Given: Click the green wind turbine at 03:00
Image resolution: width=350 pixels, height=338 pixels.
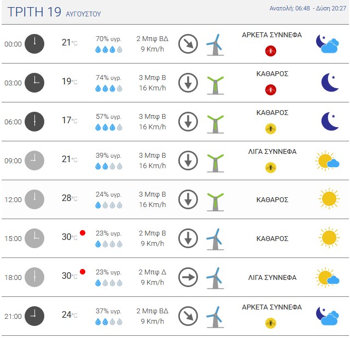Looking at the screenshot, I should [x=215, y=85].
